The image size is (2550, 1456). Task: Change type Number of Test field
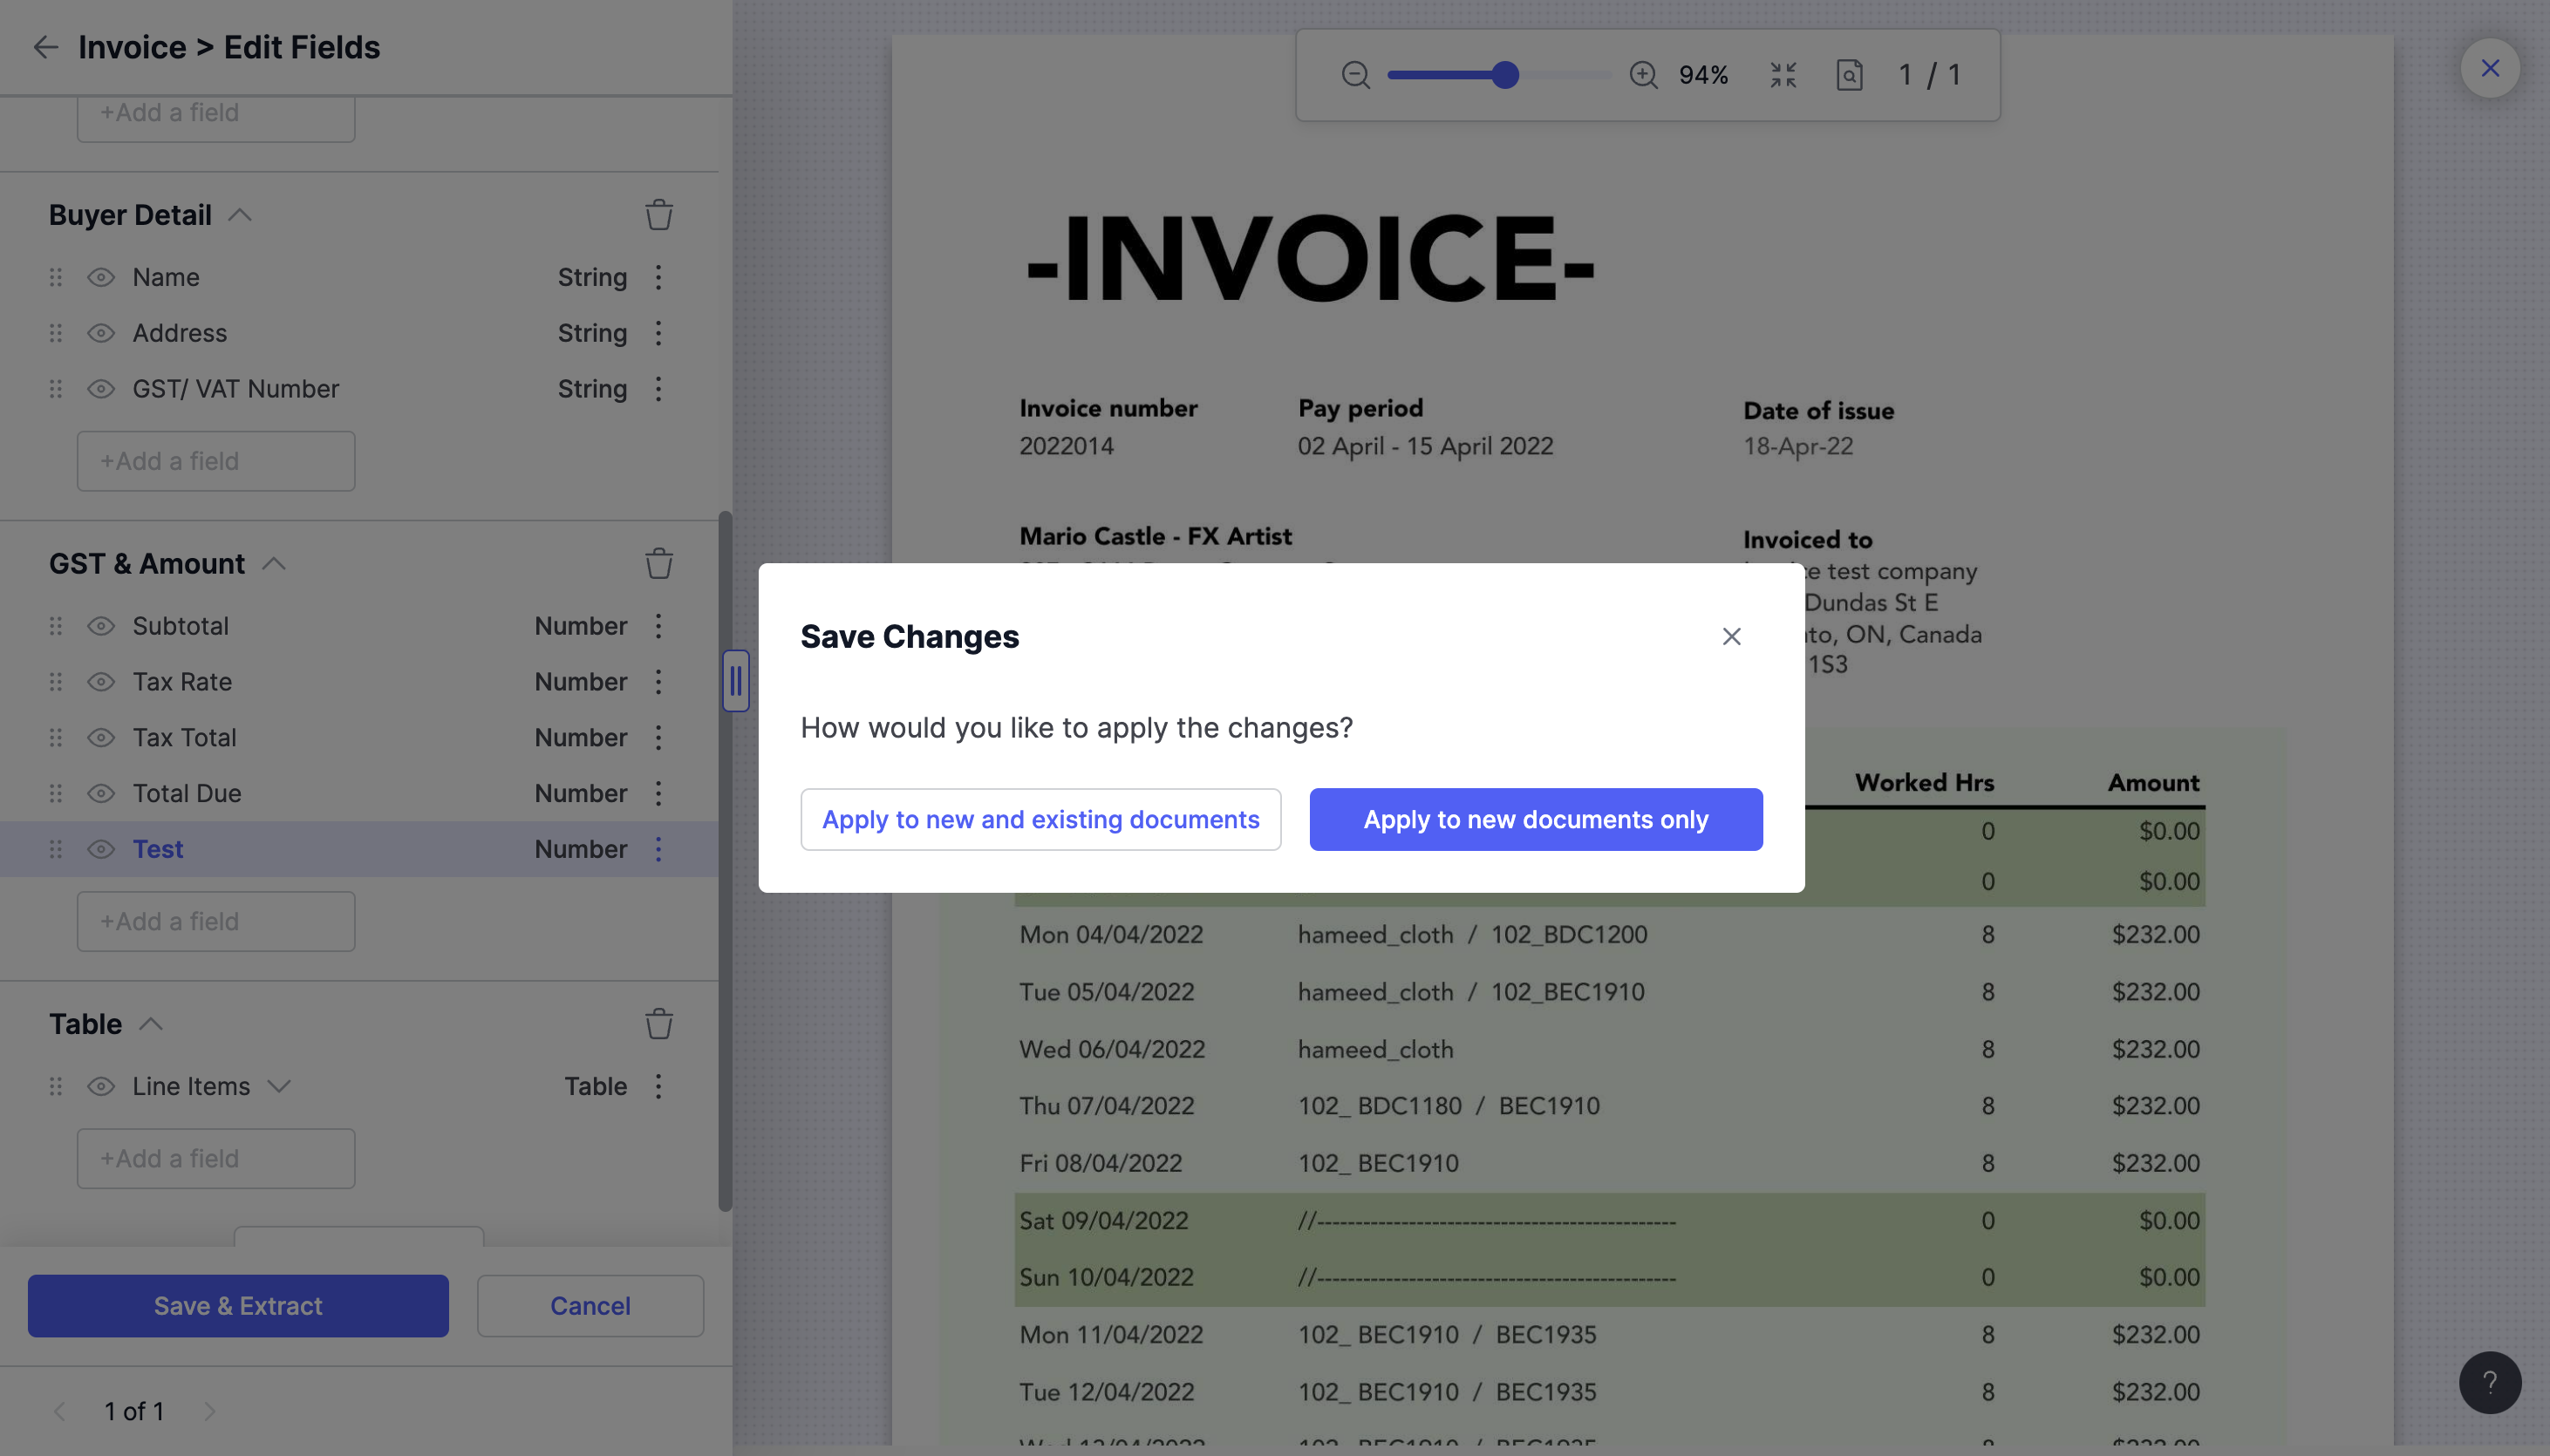581,850
